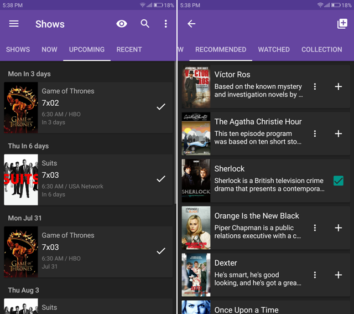Select the Now tab

49,49
